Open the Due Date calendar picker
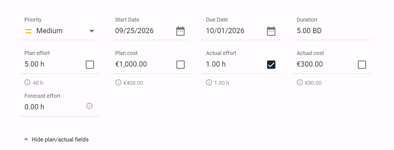The width and height of the screenshot is (394, 150). (x=271, y=31)
